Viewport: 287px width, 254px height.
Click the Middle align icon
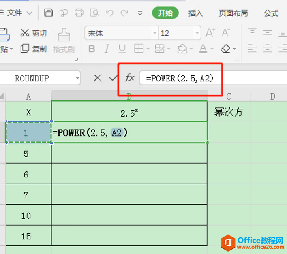(268, 33)
